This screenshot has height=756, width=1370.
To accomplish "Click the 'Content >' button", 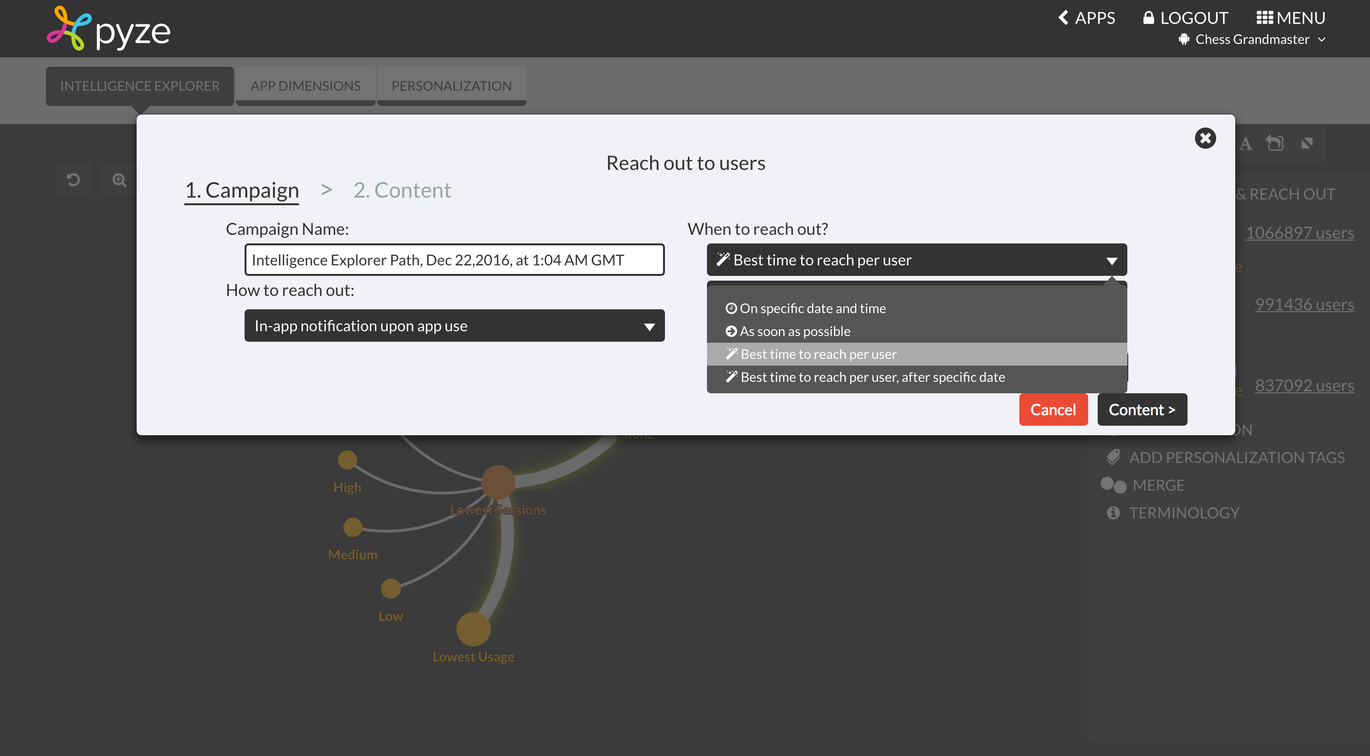I will (1142, 409).
